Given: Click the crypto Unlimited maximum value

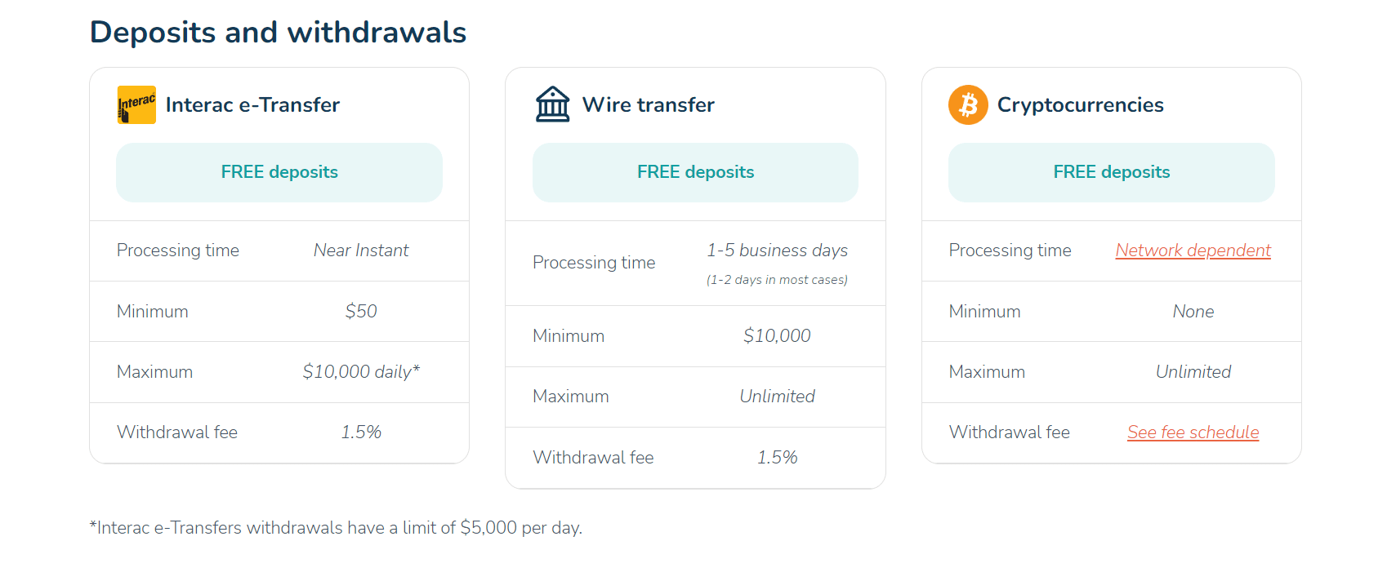Looking at the screenshot, I should [x=1193, y=372].
